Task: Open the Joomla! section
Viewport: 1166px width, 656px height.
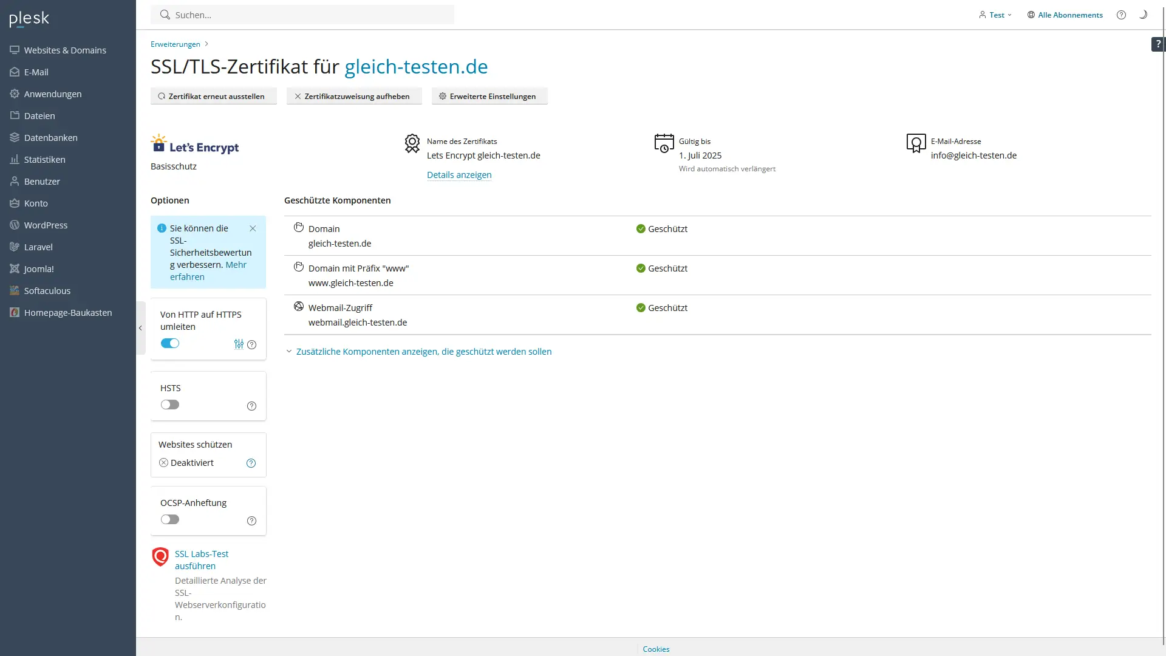Action: coord(39,268)
